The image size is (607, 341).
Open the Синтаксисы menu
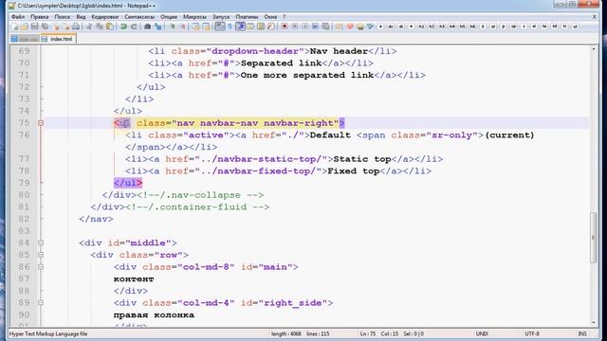point(139,17)
